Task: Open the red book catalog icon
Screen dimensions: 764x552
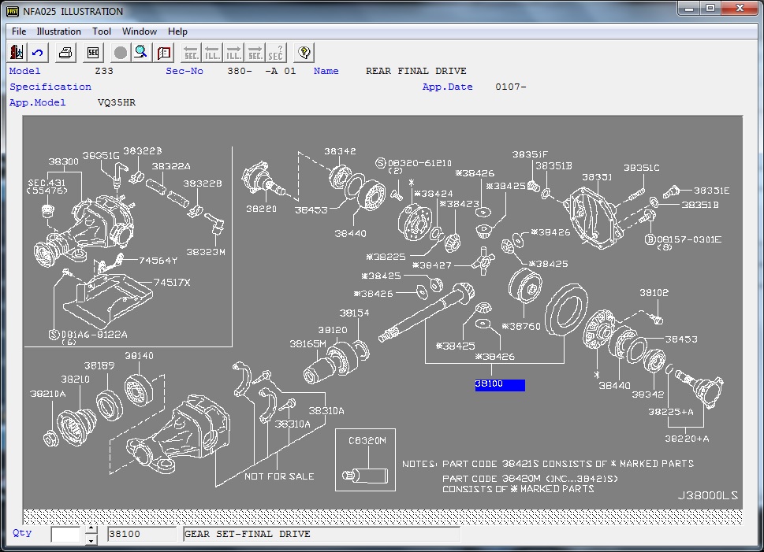Action: pos(163,53)
